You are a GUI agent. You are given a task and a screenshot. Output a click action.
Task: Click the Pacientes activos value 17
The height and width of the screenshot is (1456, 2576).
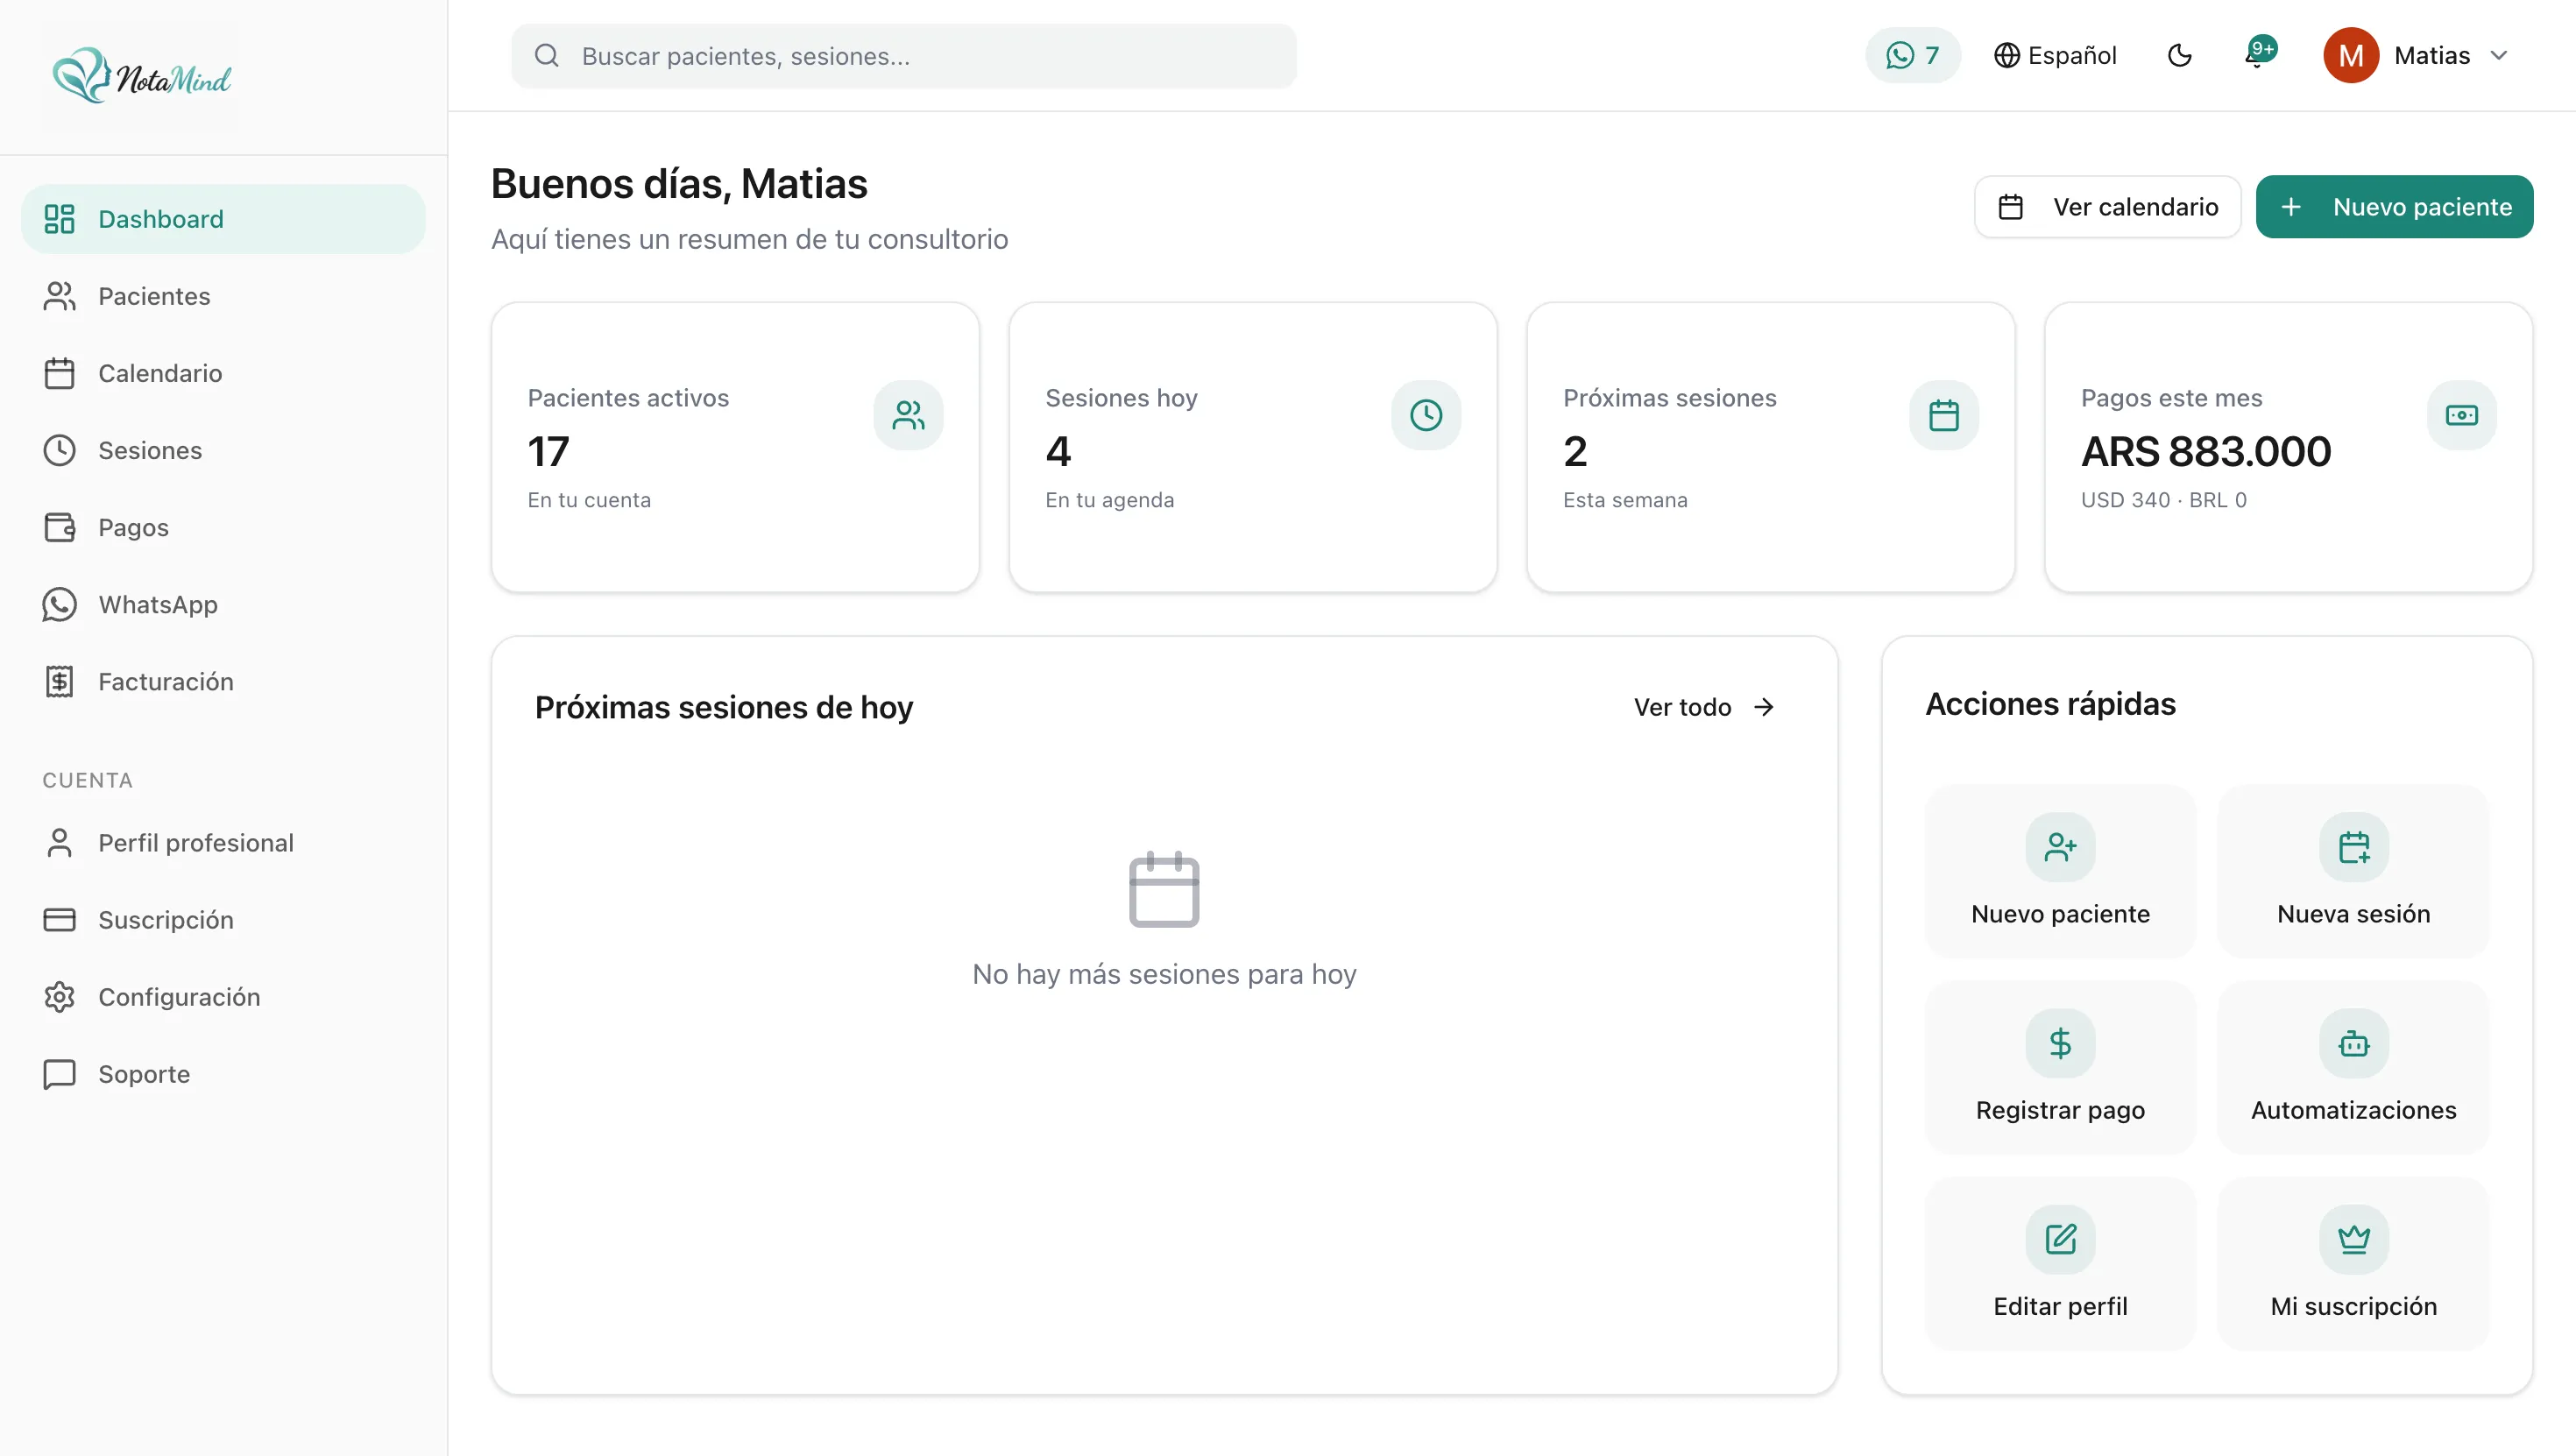[548, 452]
